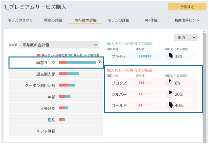Click the シルバー contribution level indicator
Viewport: 209px width, 144px height.
point(145,94)
